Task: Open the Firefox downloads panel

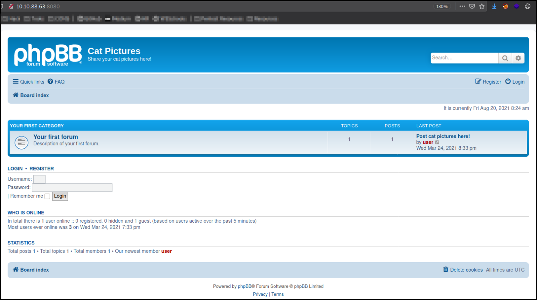Action: (x=494, y=6)
